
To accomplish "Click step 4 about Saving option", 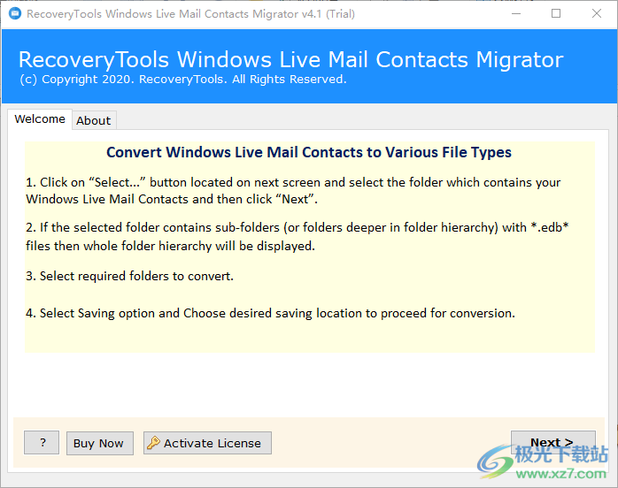I will click(x=270, y=313).
